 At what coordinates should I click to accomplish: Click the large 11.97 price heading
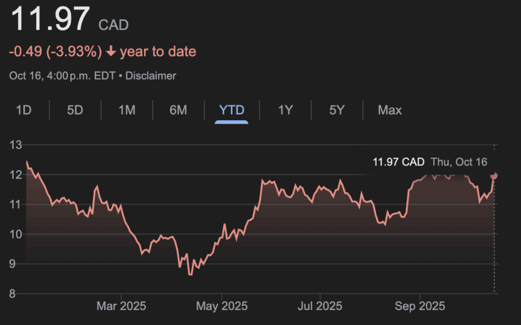point(50,19)
